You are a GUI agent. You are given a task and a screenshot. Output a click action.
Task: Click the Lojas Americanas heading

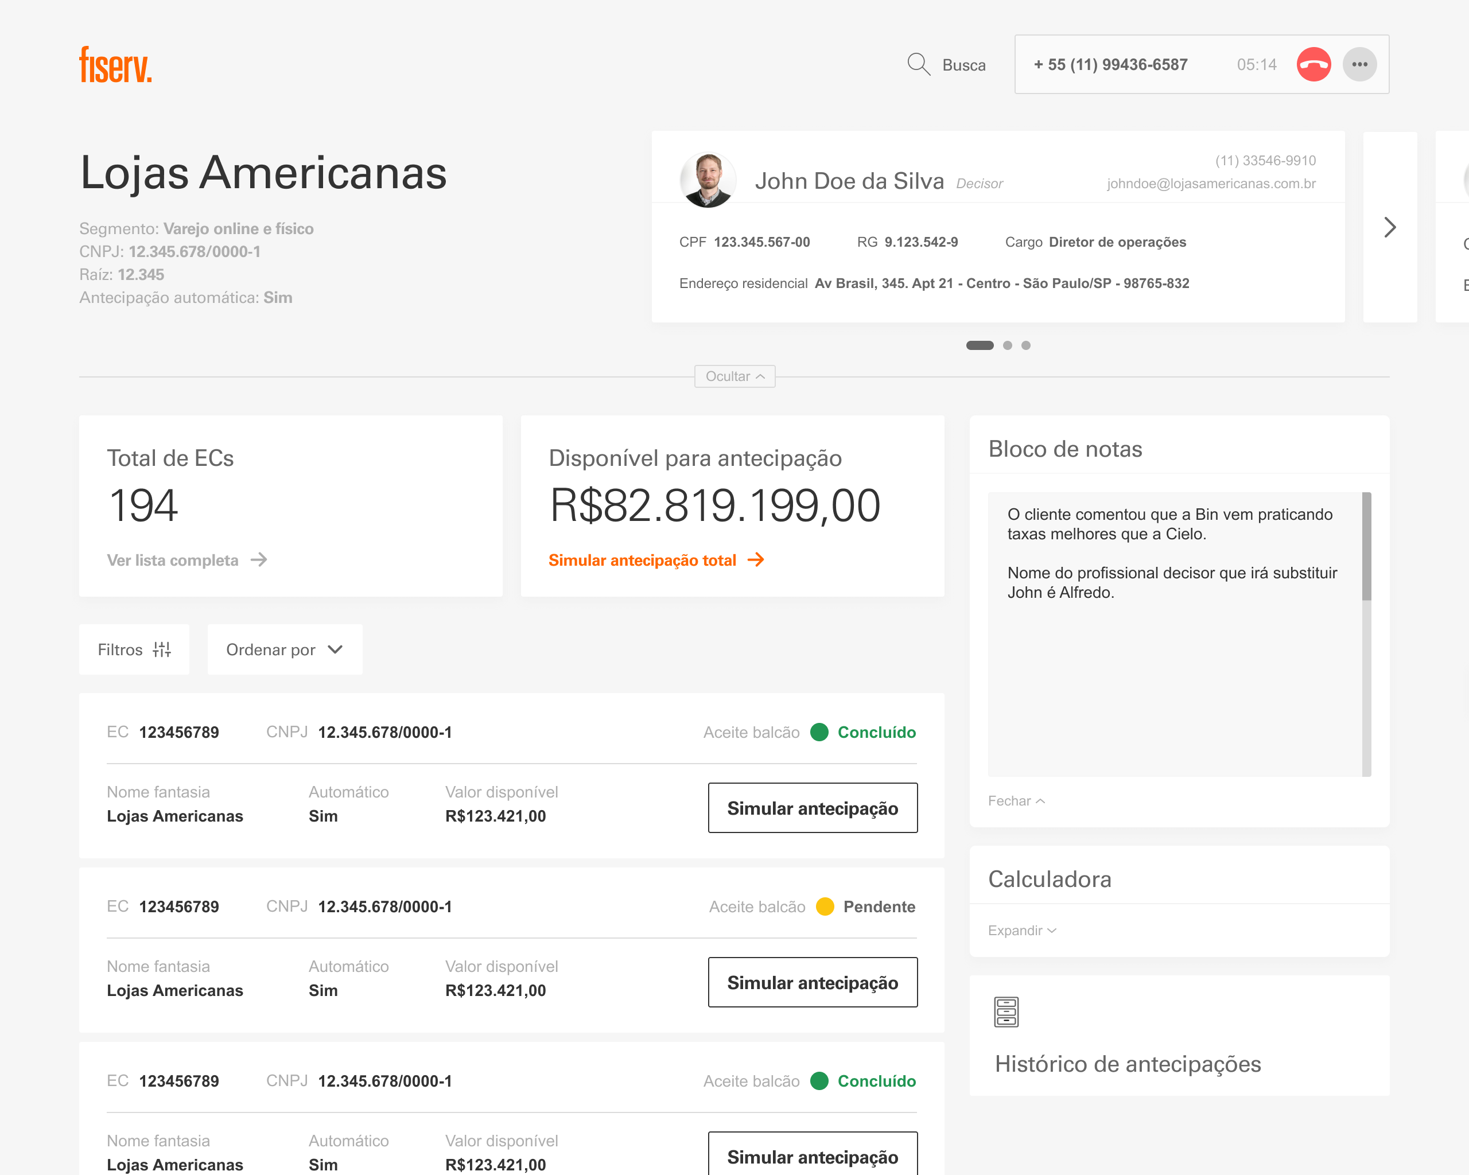click(x=263, y=172)
